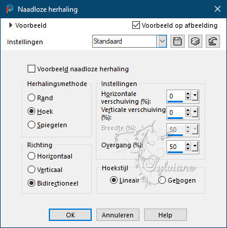227x228 pixels.
Task: Click the Verticale verschuiving value field
Action: click(x=176, y=113)
